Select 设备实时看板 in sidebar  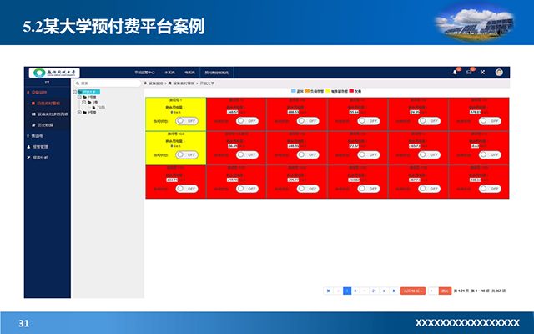[x=48, y=104]
